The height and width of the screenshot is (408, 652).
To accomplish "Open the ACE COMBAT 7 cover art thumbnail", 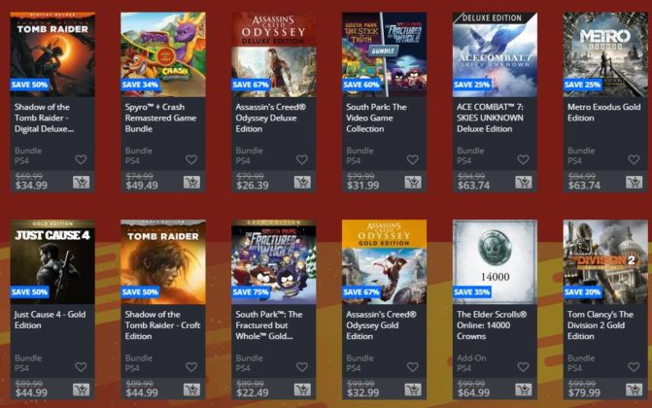I will pos(495,54).
